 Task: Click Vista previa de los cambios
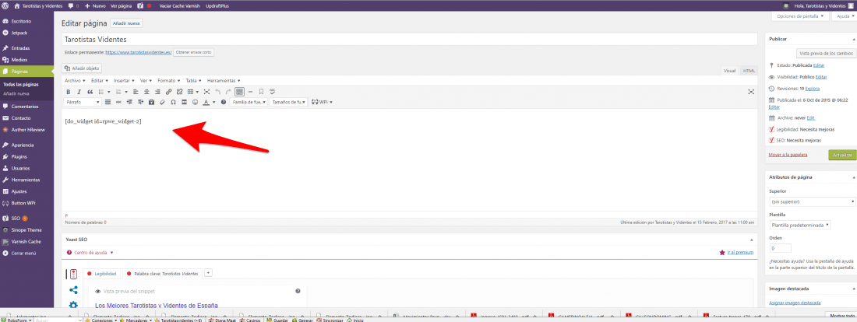click(825, 54)
